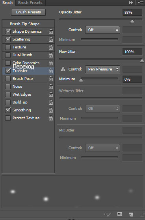Click the Flow Jitter Minimum slider handle
This screenshot has width=145, height=220.
click(x=81, y=80)
